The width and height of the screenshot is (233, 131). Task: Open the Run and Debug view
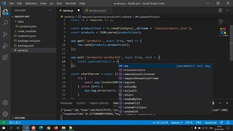point(5,46)
